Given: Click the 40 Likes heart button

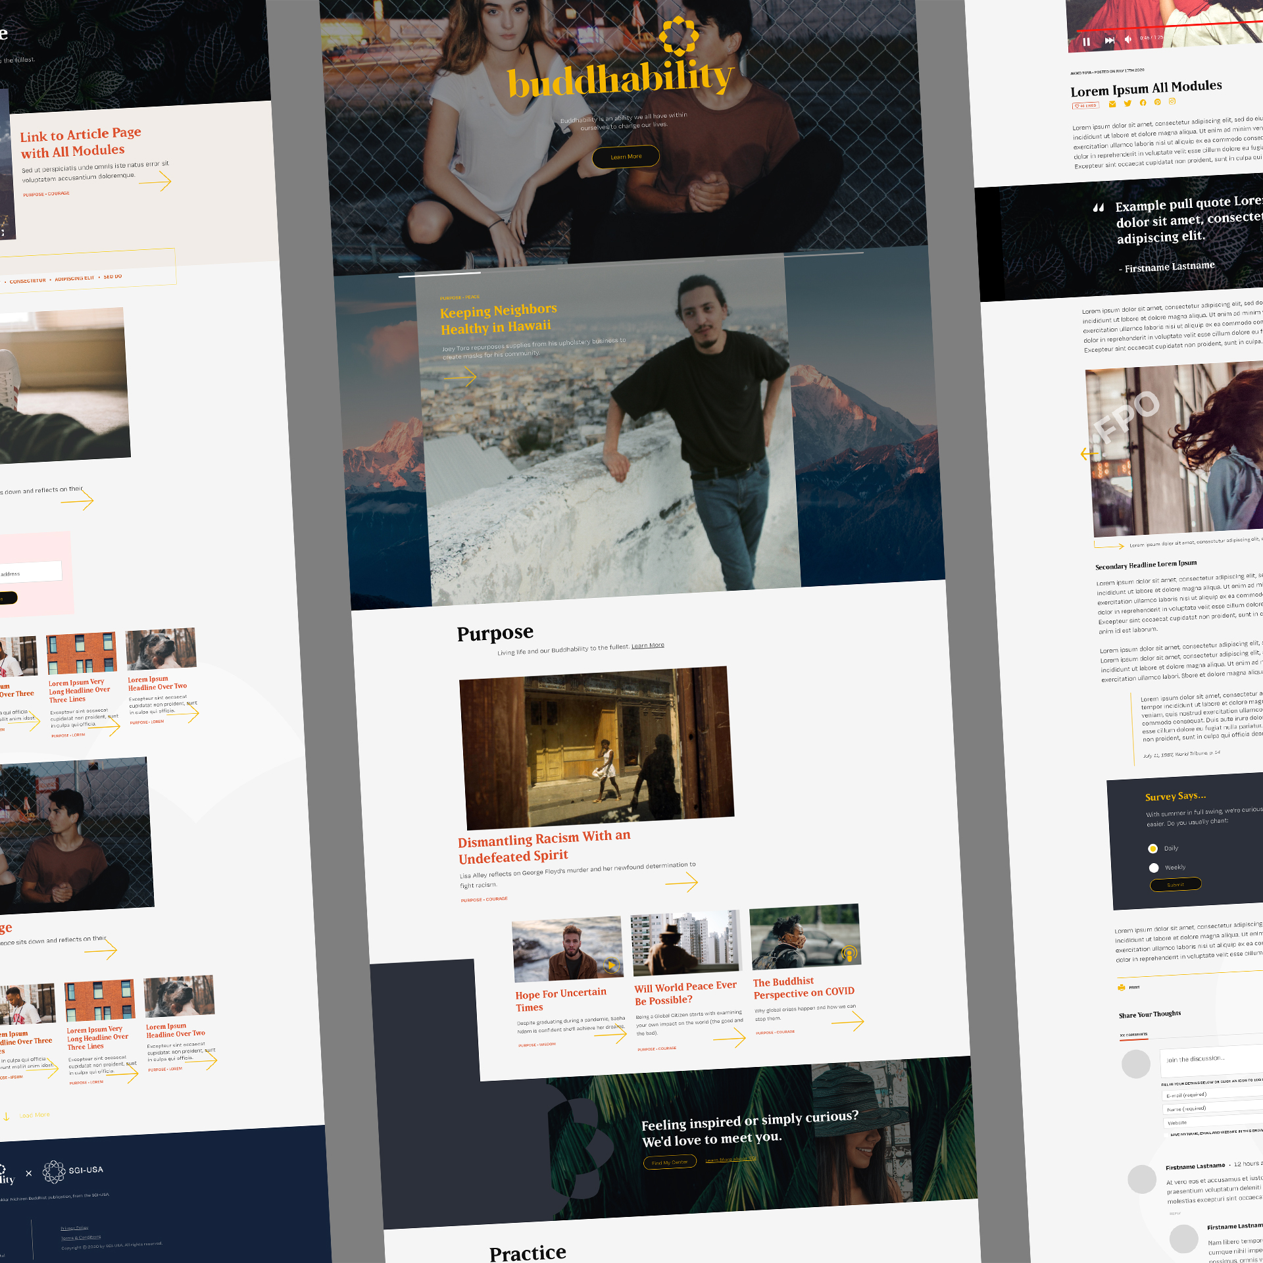Looking at the screenshot, I should (x=1085, y=105).
